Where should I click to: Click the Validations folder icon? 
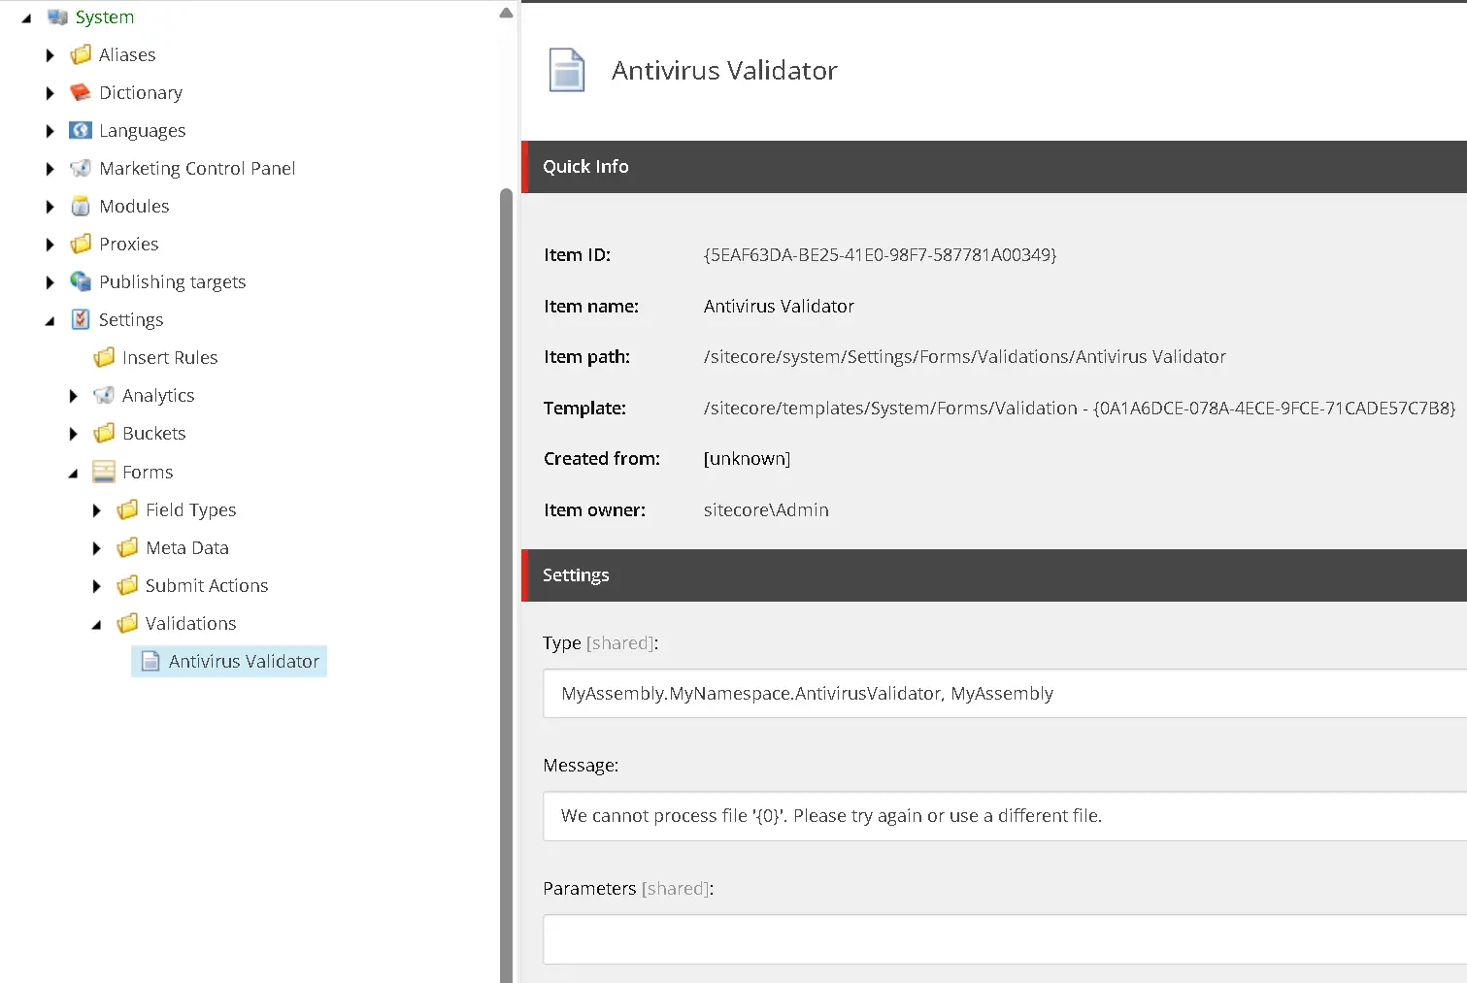point(127,624)
